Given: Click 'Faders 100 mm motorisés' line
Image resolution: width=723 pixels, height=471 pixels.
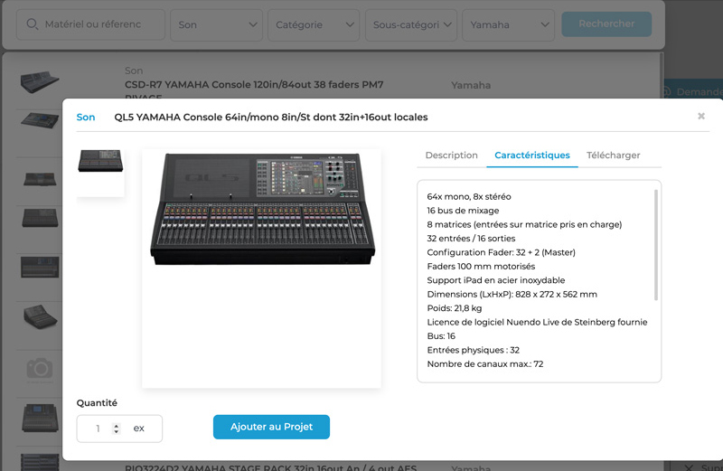Looking at the screenshot, I should click(x=481, y=266).
